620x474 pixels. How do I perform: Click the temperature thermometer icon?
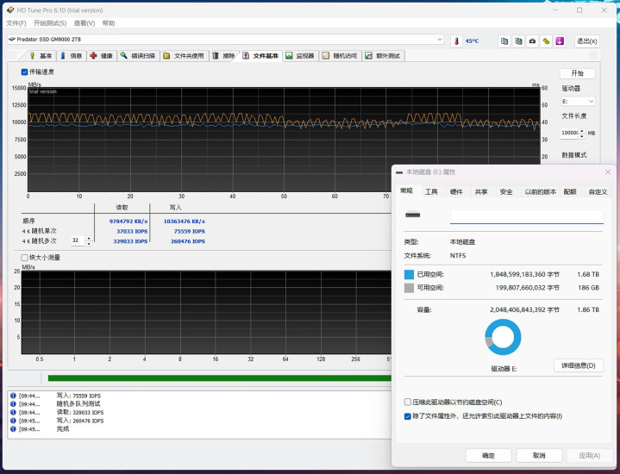[456, 41]
